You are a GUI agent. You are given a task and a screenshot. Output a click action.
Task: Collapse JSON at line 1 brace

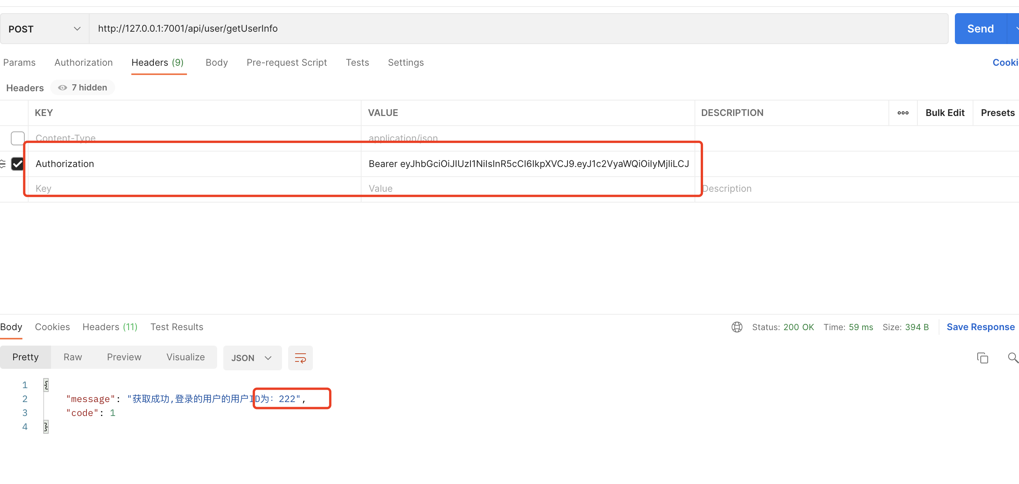pyautogui.click(x=46, y=385)
